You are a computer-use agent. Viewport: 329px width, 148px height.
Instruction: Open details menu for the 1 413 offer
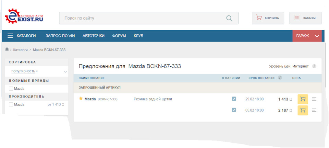click(314, 99)
